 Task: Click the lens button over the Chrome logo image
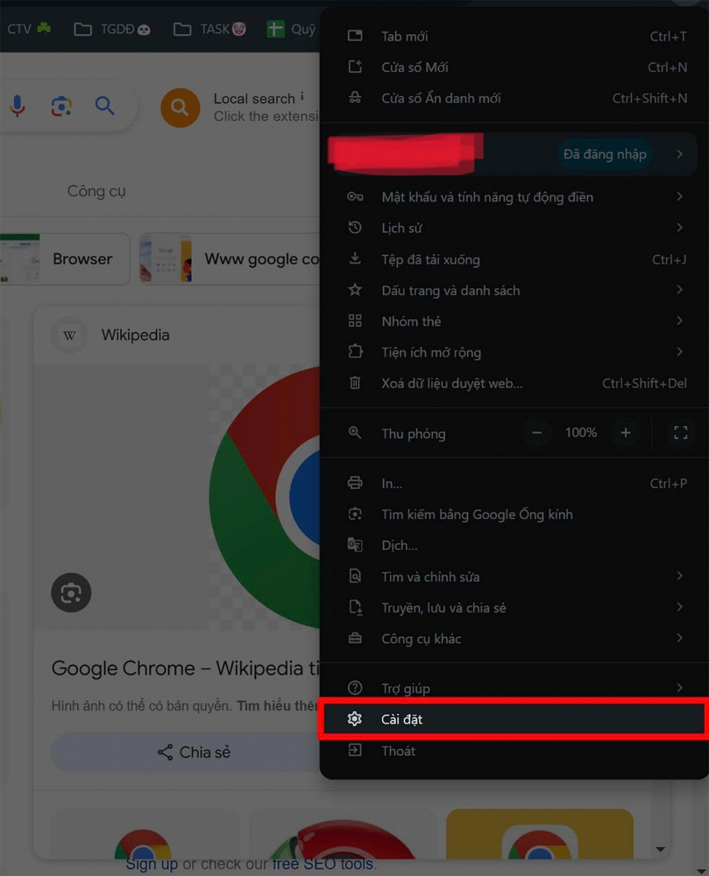coord(71,593)
